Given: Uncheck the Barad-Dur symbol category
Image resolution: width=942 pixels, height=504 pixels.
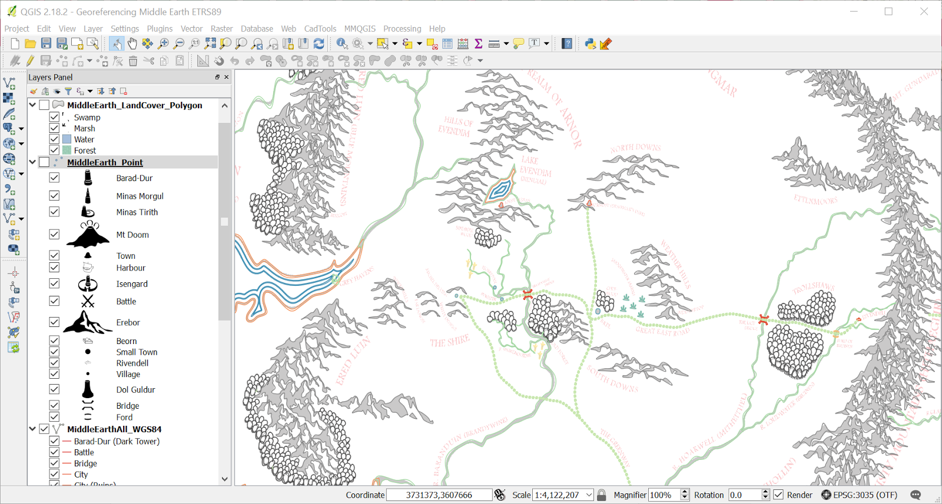Looking at the screenshot, I should tap(54, 178).
